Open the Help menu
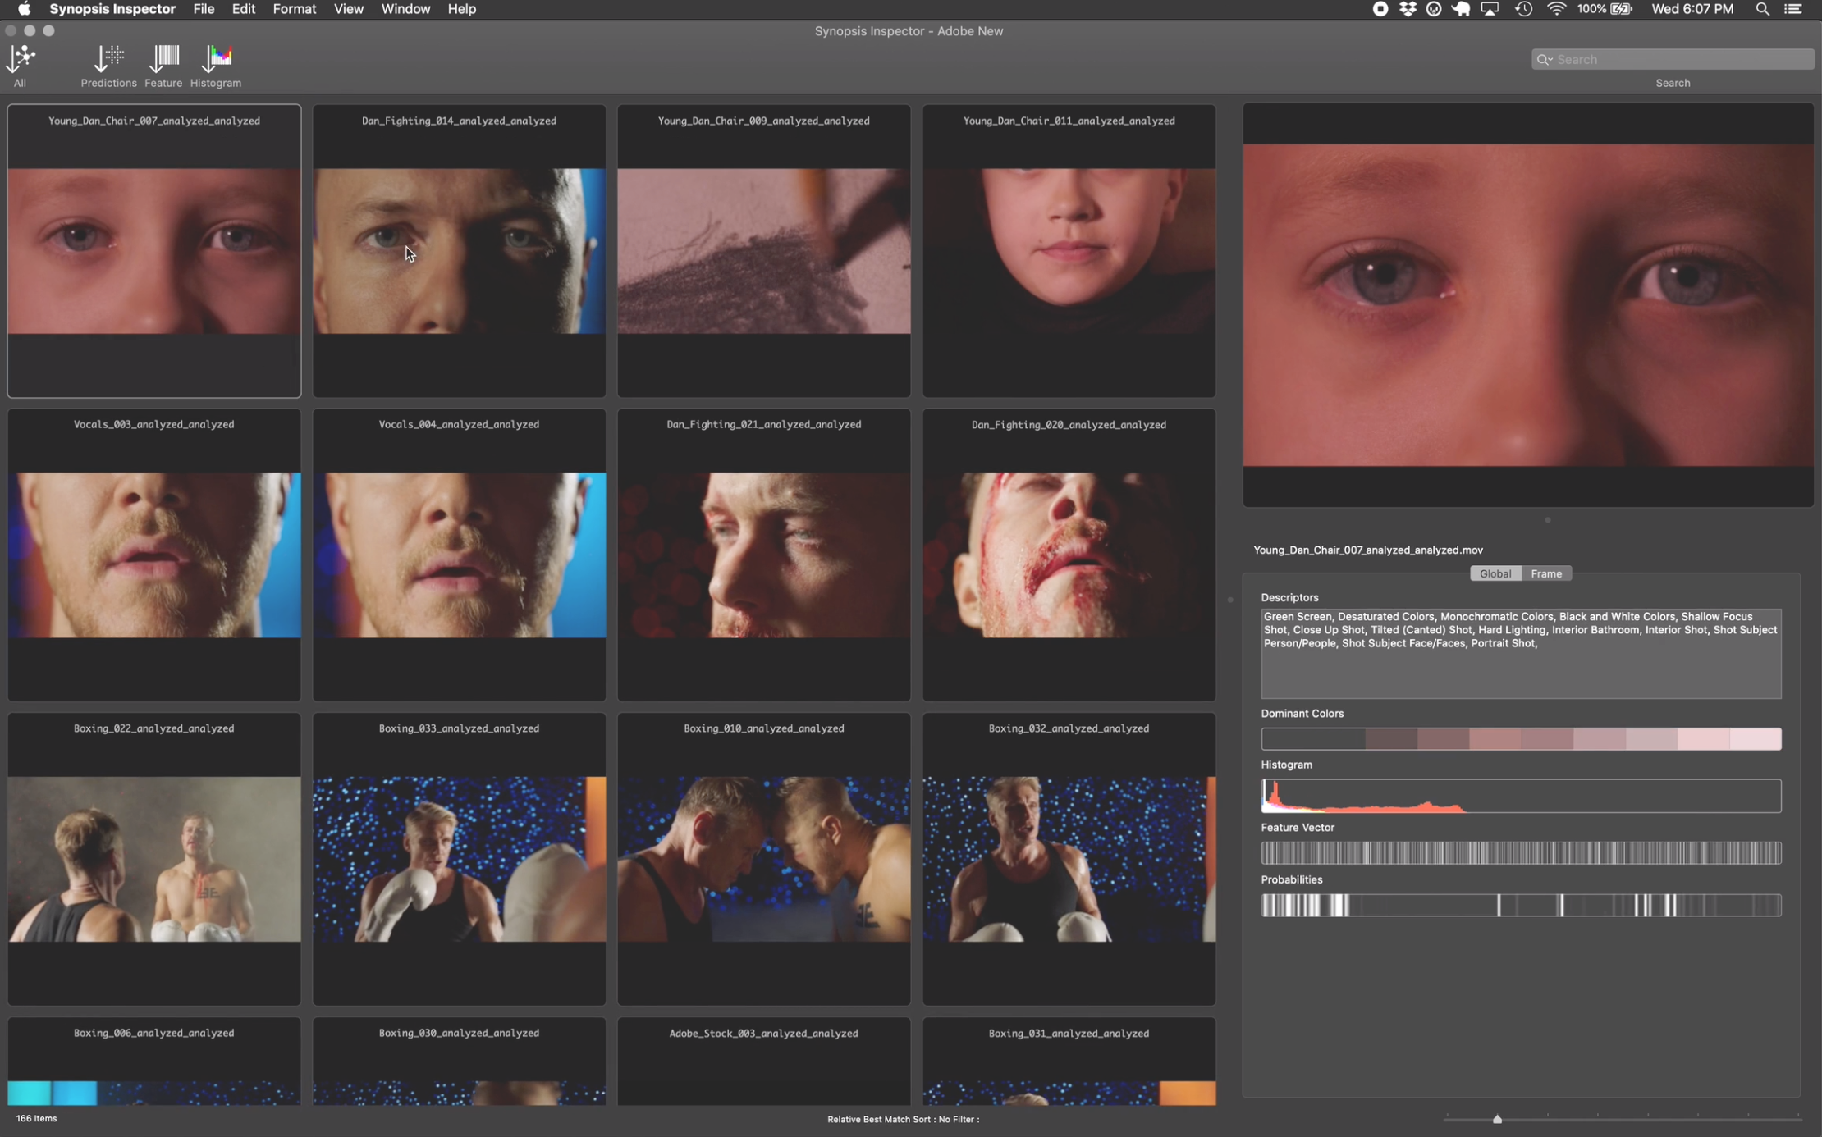This screenshot has width=1822, height=1137. coord(462,9)
